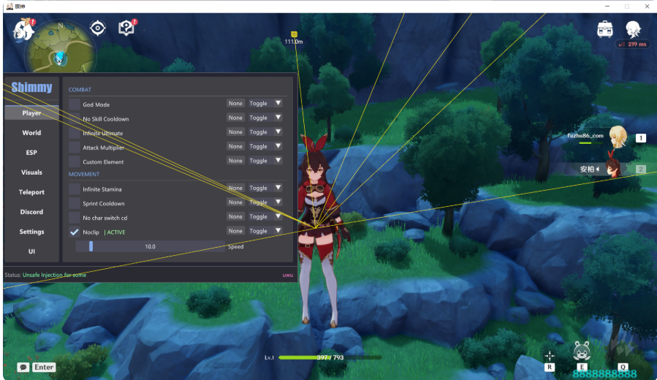Click the None hotkey button for No Skill Cooldown
The width and height of the screenshot is (657, 380).
point(235,118)
